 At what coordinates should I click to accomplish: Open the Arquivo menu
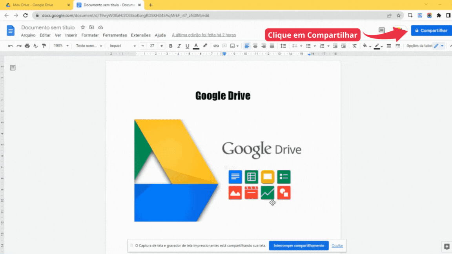(x=28, y=35)
